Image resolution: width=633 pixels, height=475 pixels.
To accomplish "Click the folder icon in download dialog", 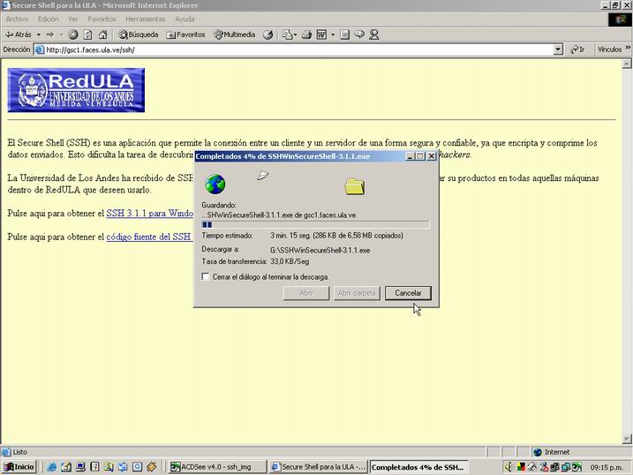I will 354,186.
